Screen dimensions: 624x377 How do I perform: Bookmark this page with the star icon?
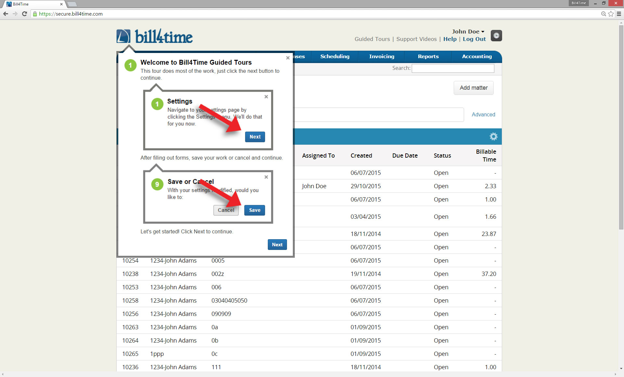tap(611, 14)
